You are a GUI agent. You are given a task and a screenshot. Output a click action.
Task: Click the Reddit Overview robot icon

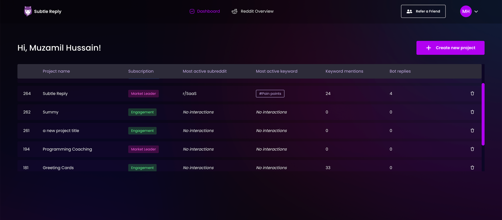click(x=234, y=11)
